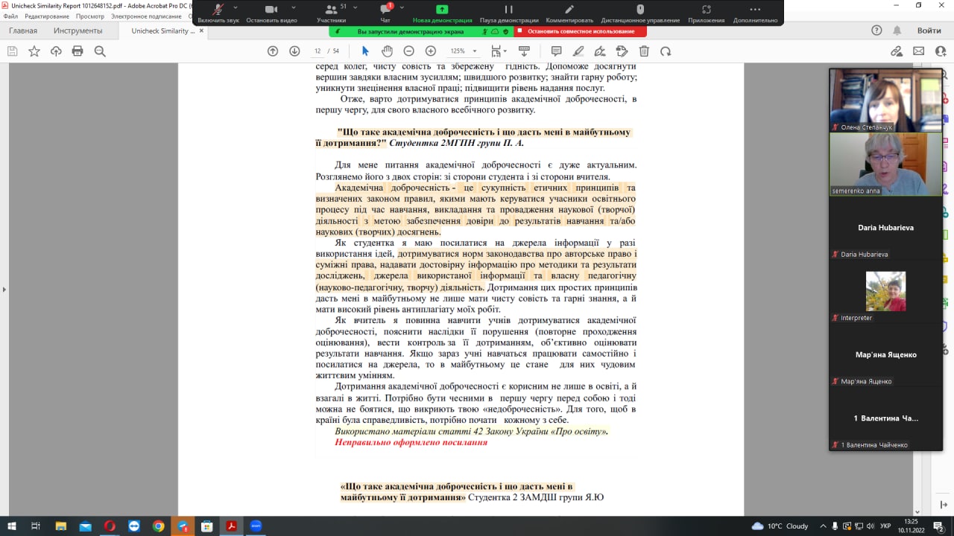954x536 pixels.
Task: Click the highlighter pen tool
Action: [578, 51]
